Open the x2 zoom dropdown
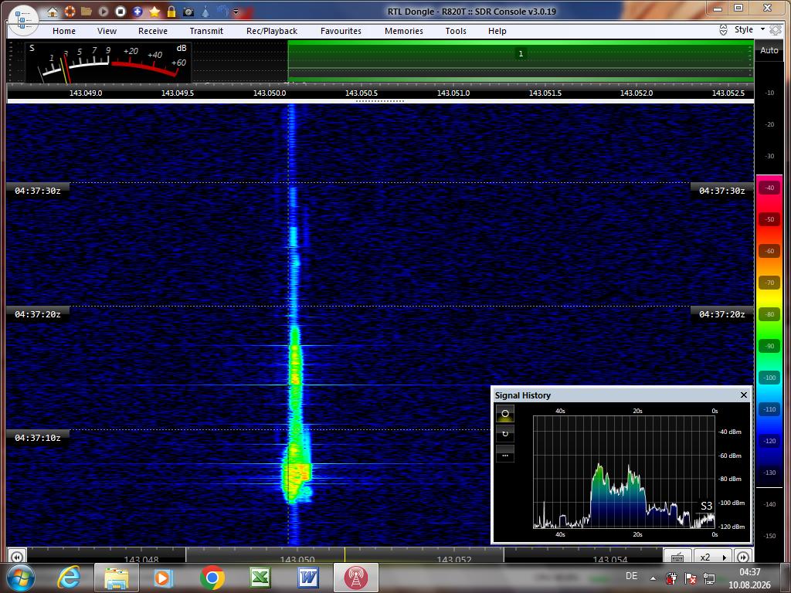 pos(711,557)
